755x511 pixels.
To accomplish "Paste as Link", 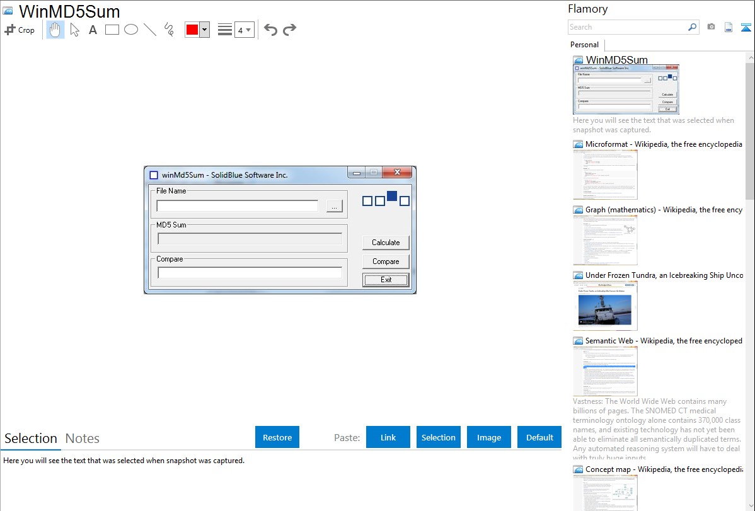I will pyautogui.click(x=388, y=437).
